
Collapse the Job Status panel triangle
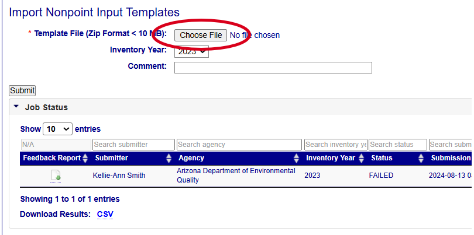(16, 107)
